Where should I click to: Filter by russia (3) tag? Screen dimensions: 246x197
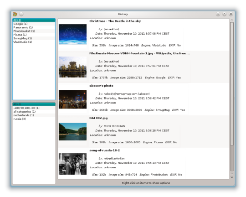34,119
